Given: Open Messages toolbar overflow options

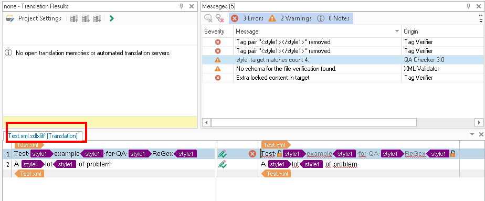Looking at the screenshot, I should click(480, 18).
